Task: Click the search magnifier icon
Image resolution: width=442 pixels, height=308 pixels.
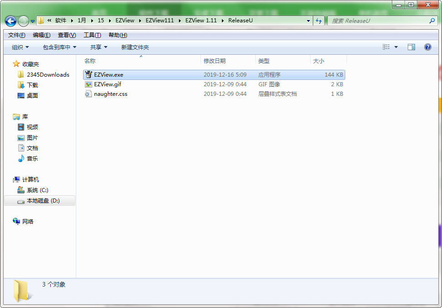Action: click(432, 21)
